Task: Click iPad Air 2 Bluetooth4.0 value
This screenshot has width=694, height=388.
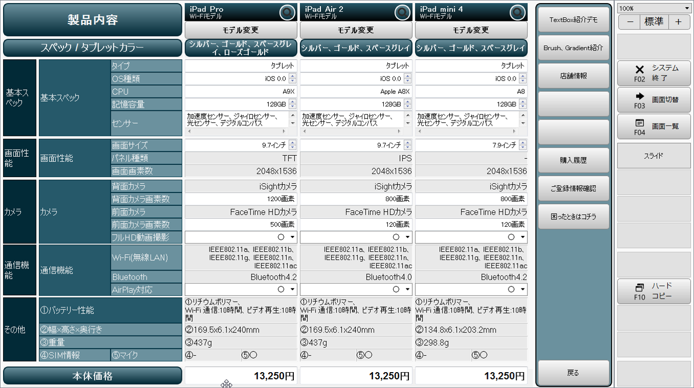Action: (x=356, y=277)
